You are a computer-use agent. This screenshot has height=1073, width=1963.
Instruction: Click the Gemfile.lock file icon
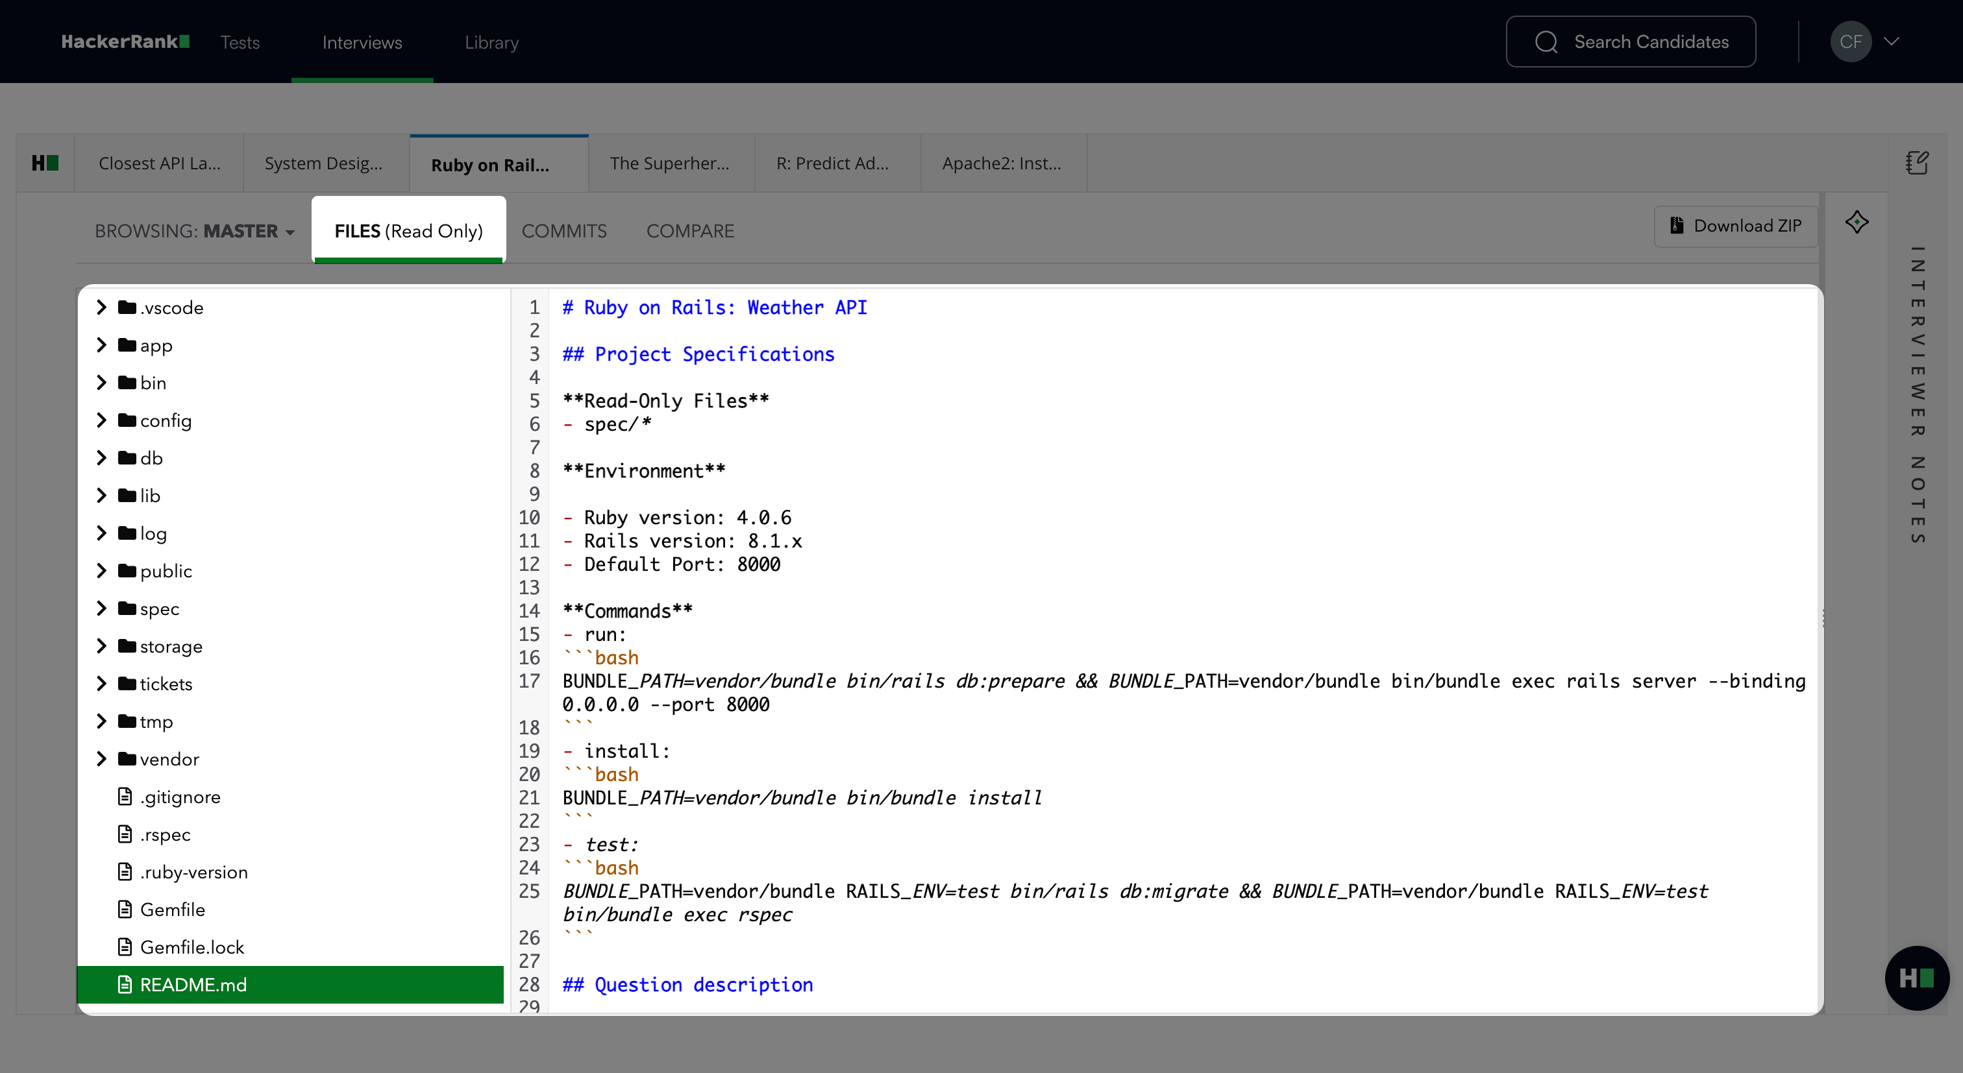[125, 946]
